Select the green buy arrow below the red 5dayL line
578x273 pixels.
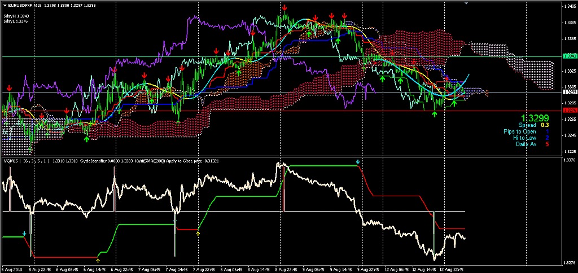point(435,114)
